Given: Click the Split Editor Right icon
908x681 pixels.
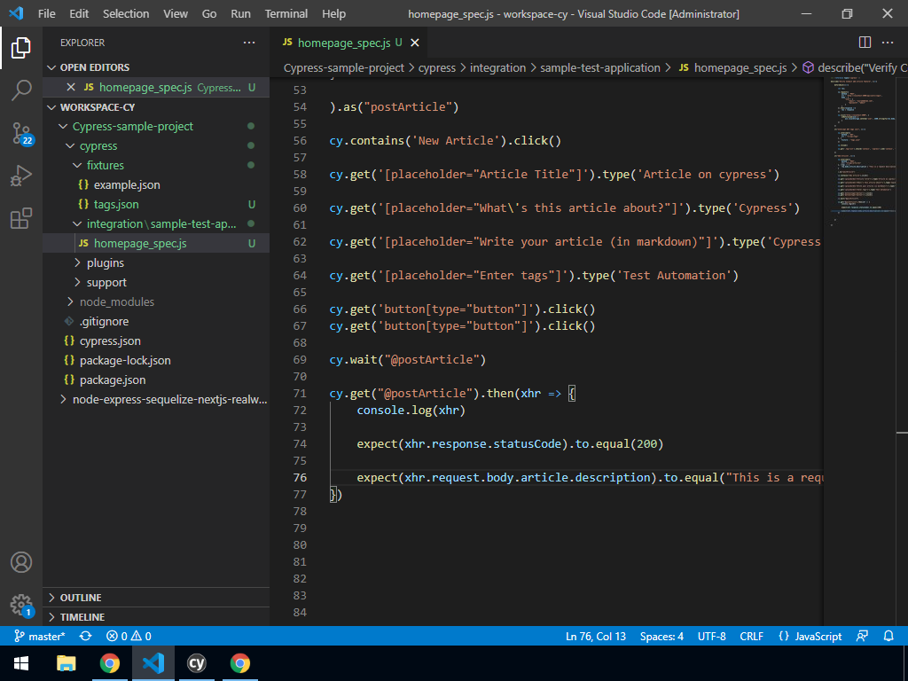Looking at the screenshot, I should [x=865, y=43].
